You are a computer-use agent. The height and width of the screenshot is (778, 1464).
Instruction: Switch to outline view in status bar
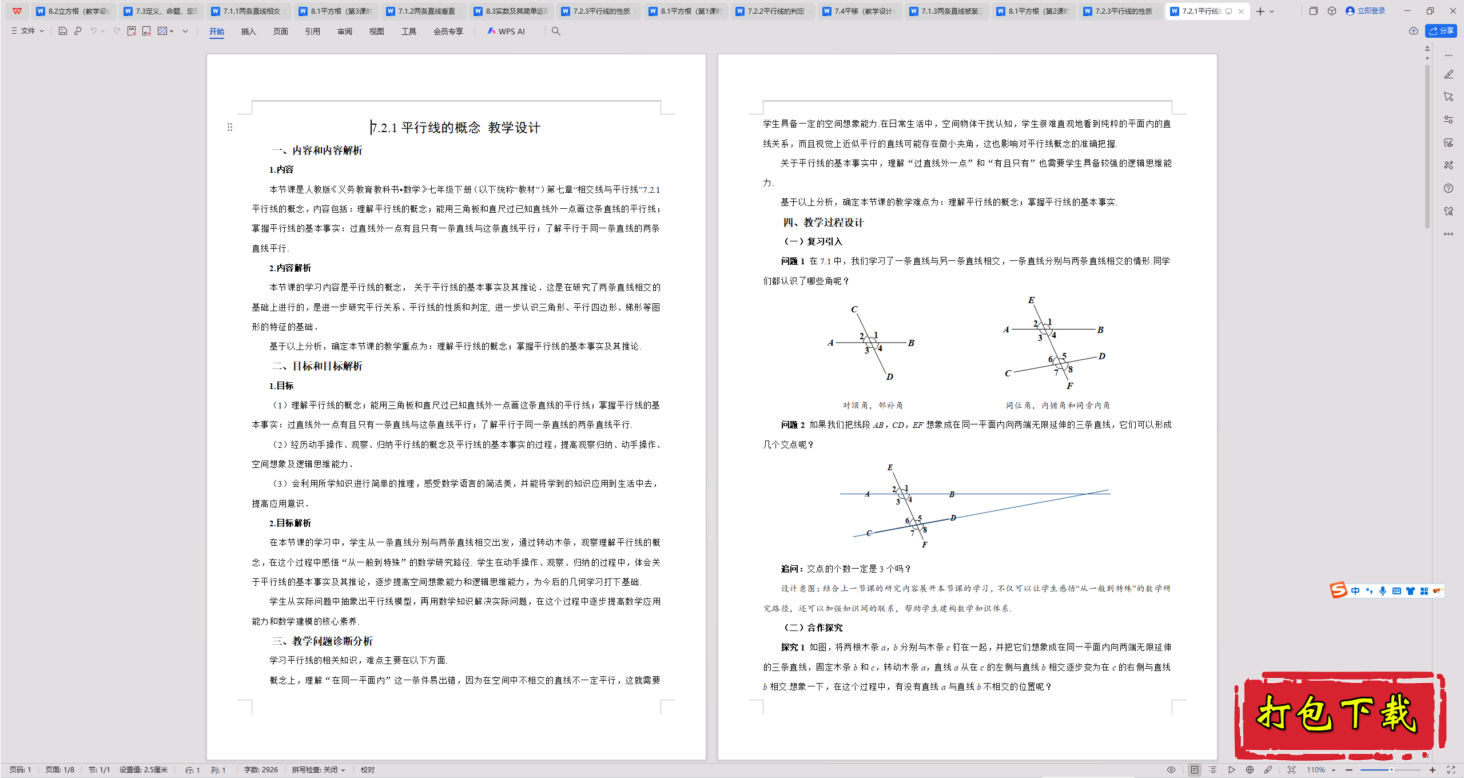tap(1213, 770)
